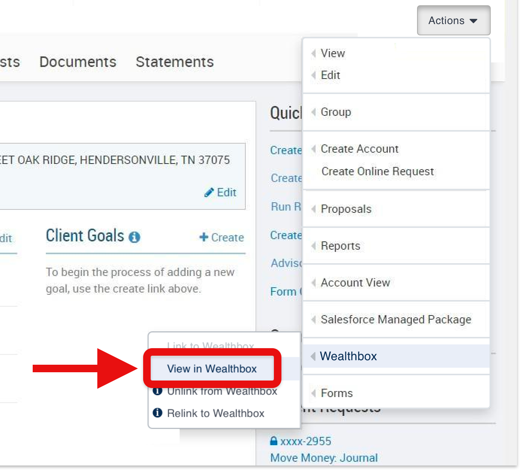Click the plus icon next to Create
The height and width of the screenshot is (470, 520).
tap(204, 237)
